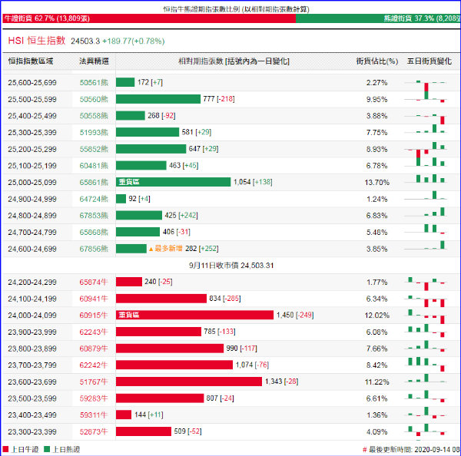Click the red 牛證街貨 62.7% ratio bar
Image resolution: width=461 pixels, height=456 pixels.
149,18
